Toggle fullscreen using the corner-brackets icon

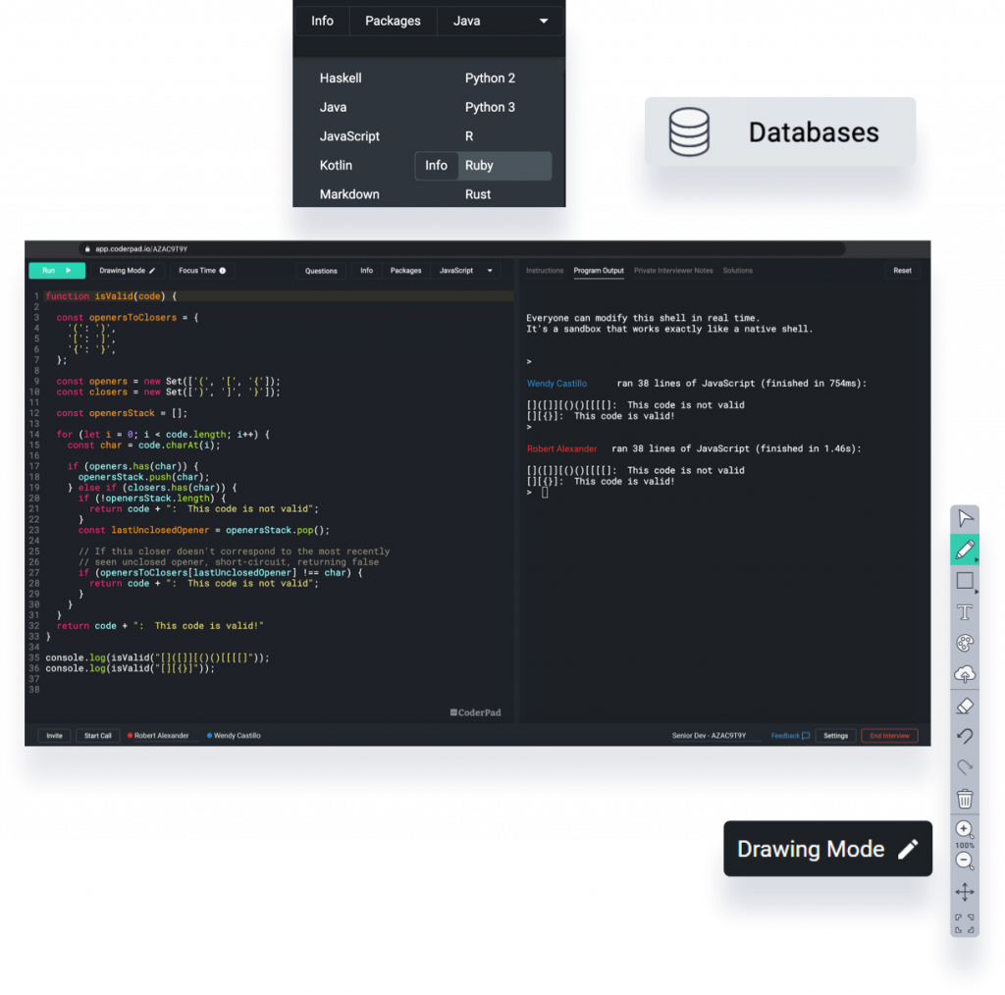click(x=965, y=922)
